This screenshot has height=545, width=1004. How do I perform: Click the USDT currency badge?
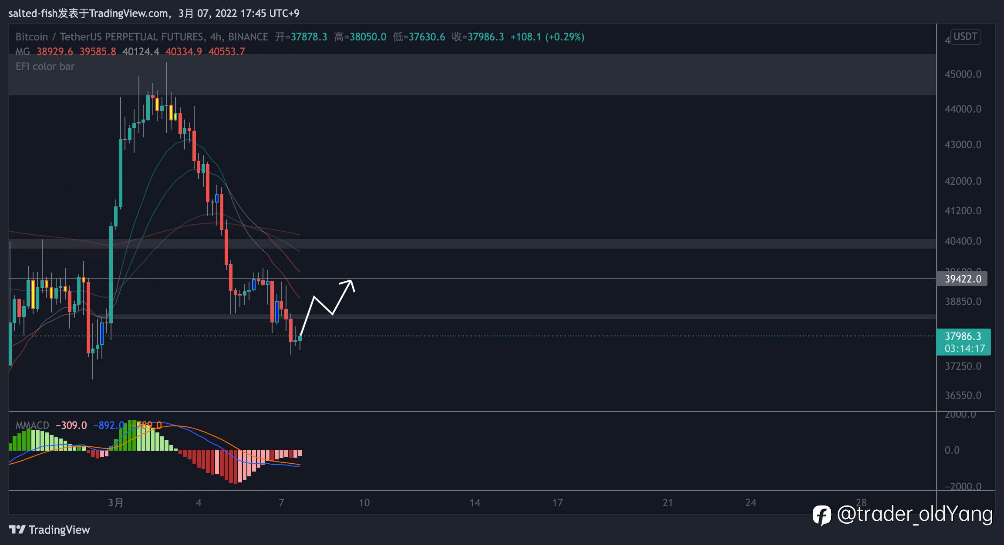click(965, 37)
